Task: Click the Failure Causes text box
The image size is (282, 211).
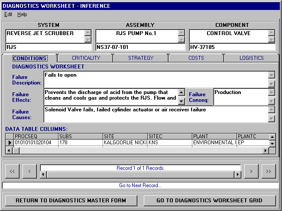Action: coord(156,114)
